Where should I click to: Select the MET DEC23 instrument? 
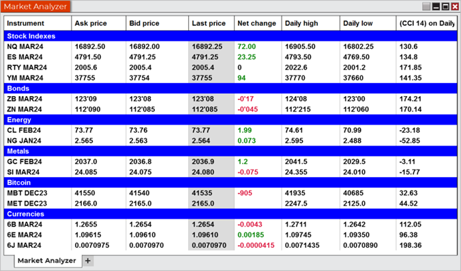point(27,204)
